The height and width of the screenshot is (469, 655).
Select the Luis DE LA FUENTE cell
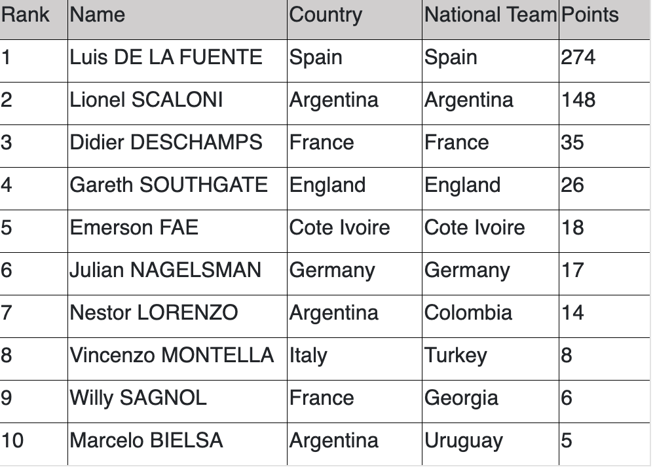coord(178,62)
